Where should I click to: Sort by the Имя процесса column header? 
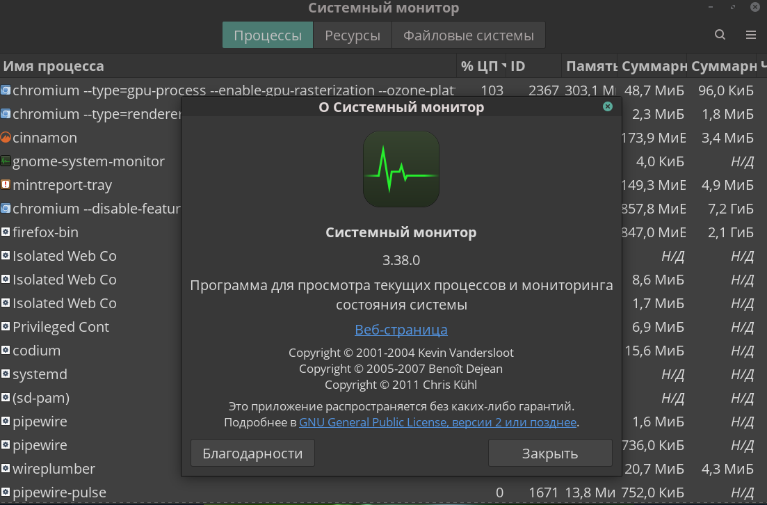coord(54,67)
